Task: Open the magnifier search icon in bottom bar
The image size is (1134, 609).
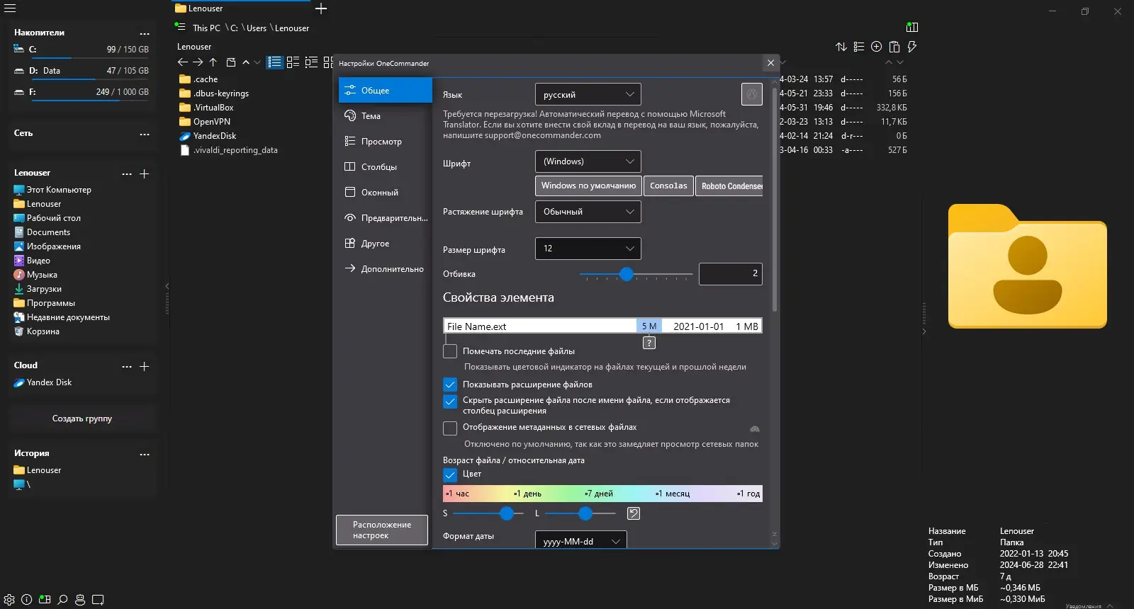Action: [62, 600]
